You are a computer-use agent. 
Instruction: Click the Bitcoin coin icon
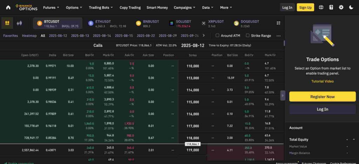pos(40,23)
